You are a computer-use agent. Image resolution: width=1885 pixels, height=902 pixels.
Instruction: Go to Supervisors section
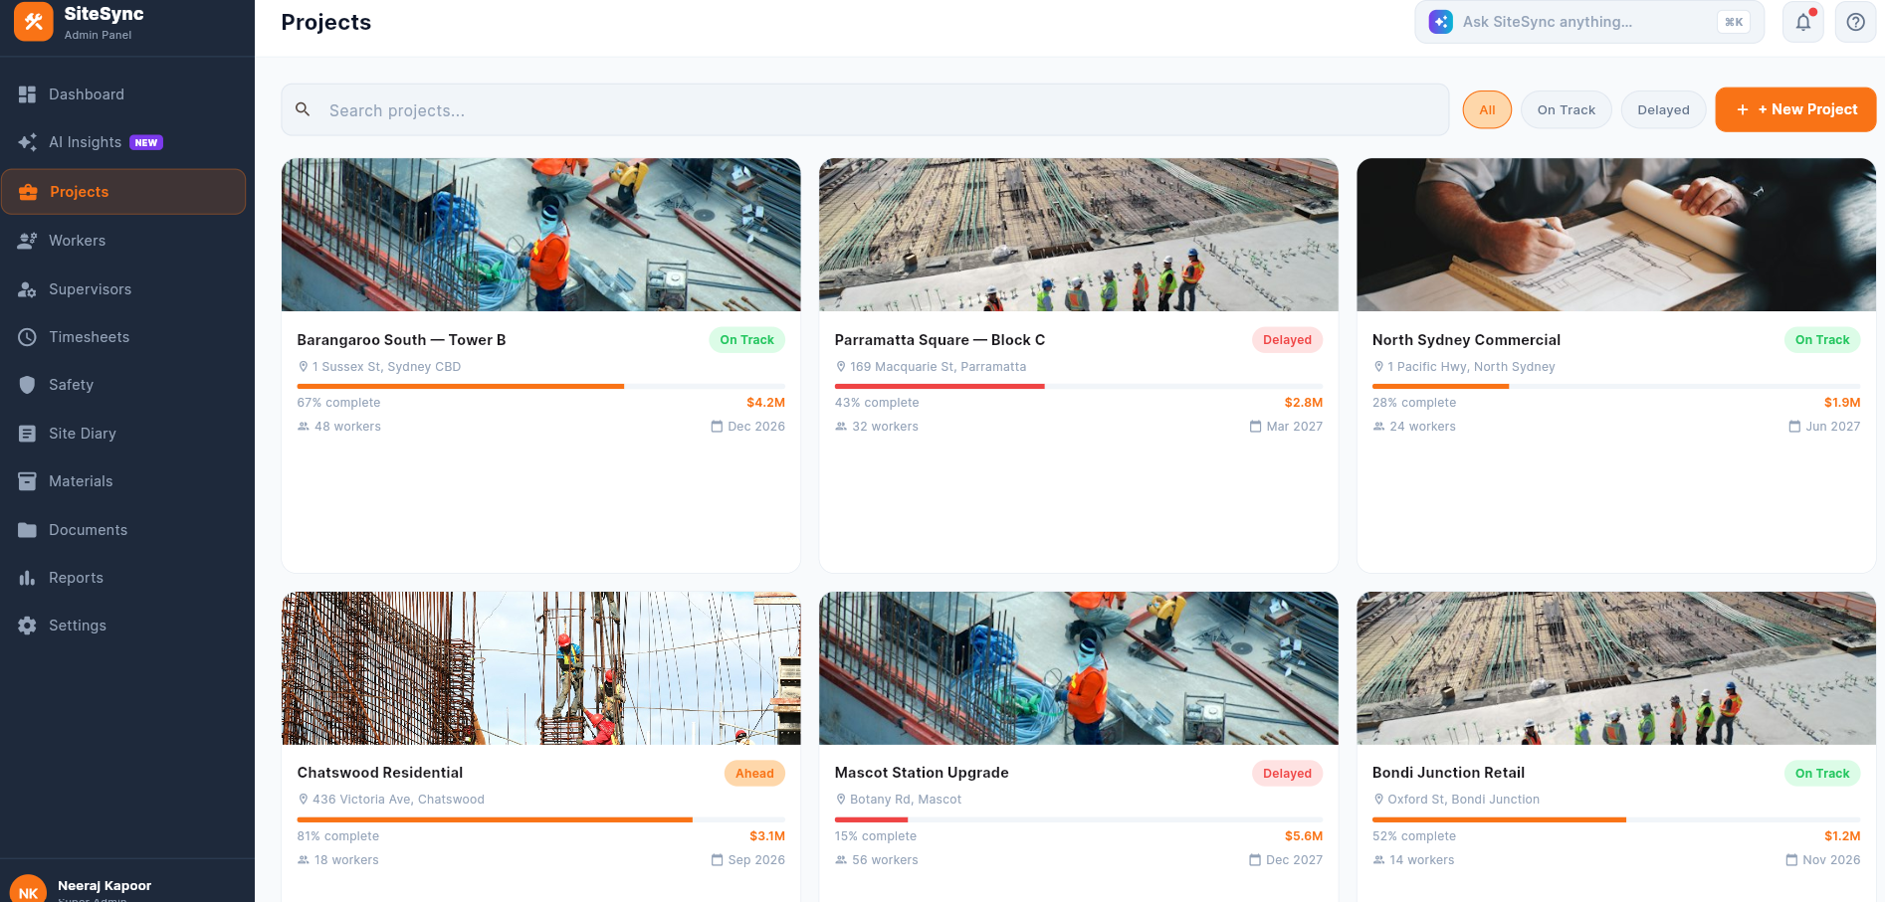tap(123, 289)
